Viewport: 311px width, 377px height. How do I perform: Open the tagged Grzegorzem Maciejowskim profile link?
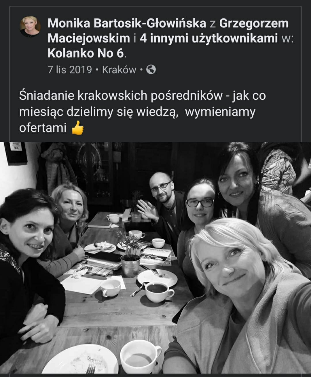coord(168,31)
